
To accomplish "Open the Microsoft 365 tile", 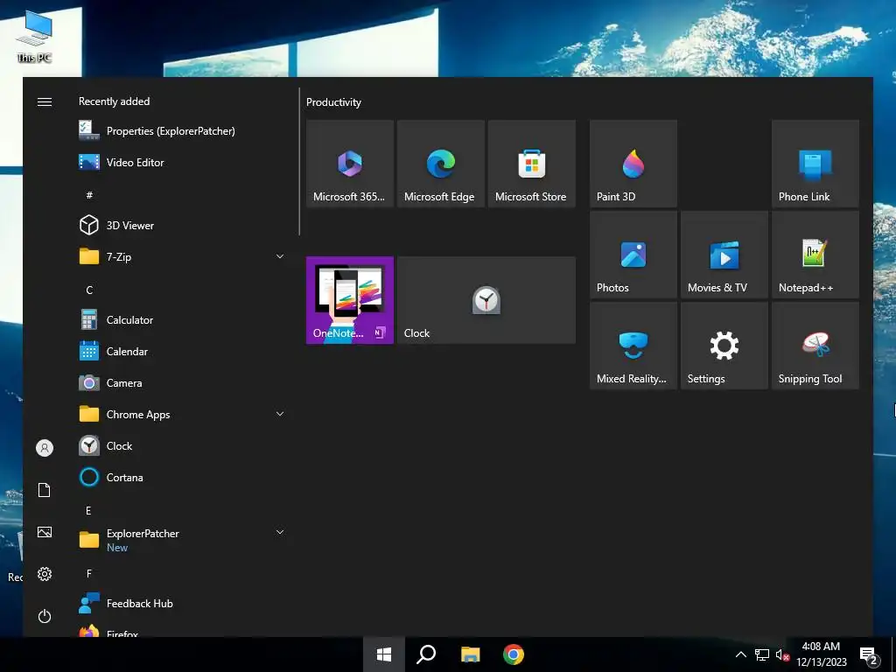I will 350,164.
